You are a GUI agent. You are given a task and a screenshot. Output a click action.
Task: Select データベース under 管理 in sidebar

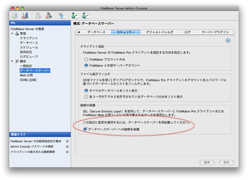coord(29,43)
